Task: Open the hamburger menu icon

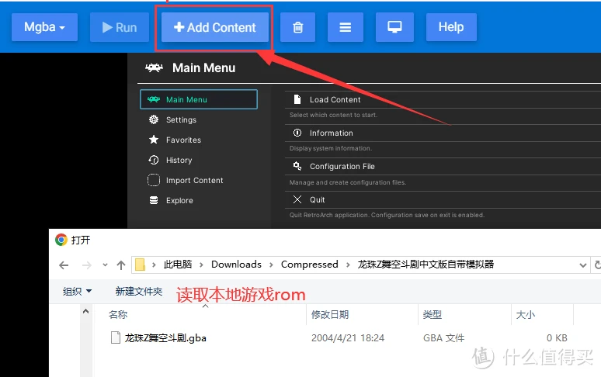Action: pos(346,27)
